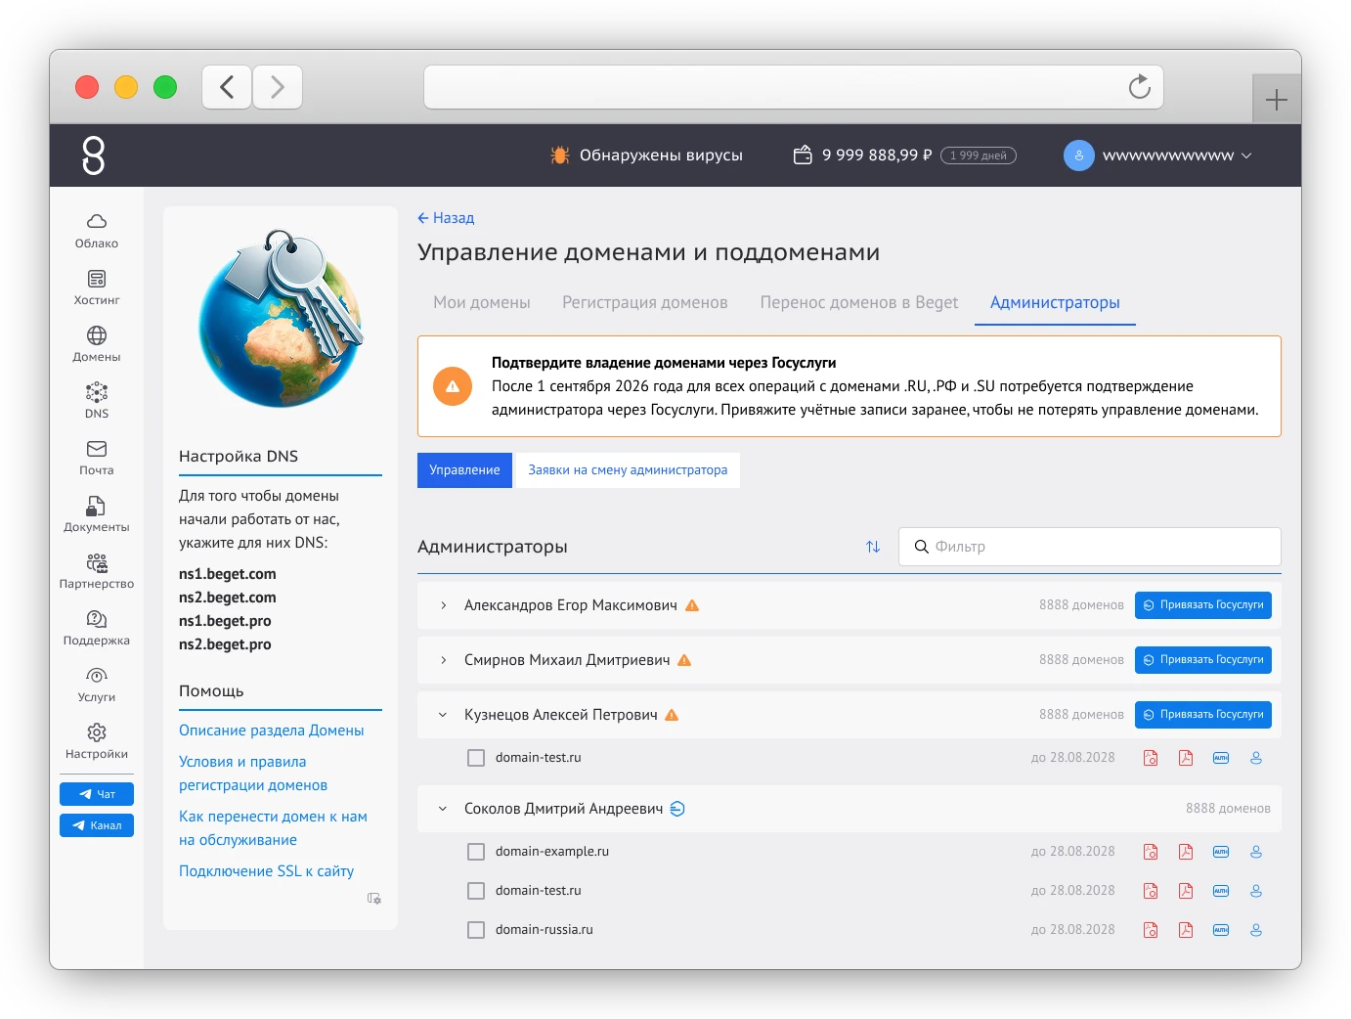
Task: Click change administrator icon for domain-russia.ru
Action: click(x=1256, y=930)
